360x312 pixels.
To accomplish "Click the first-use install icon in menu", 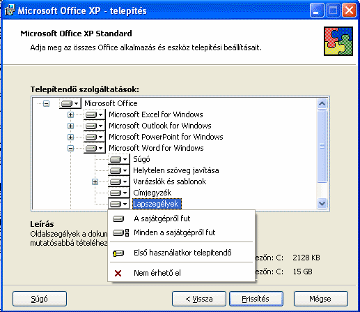I will tap(118, 253).
